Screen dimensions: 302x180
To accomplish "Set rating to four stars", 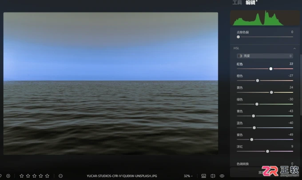I will coord(41,176).
